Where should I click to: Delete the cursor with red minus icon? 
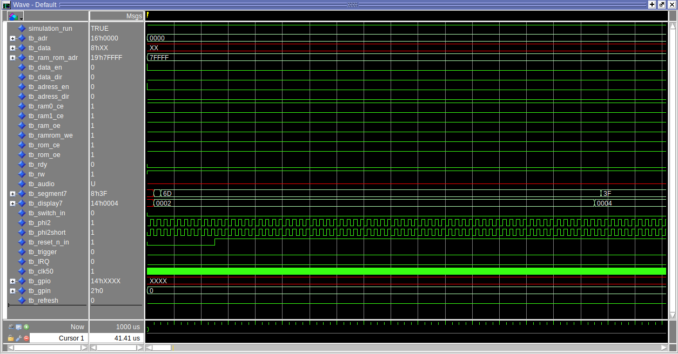pos(26,338)
